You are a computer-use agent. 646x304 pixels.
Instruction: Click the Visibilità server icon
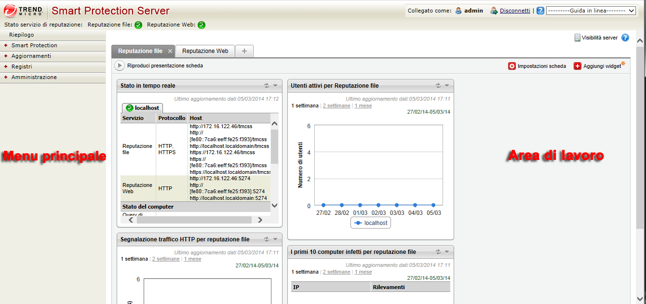coord(577,38)
